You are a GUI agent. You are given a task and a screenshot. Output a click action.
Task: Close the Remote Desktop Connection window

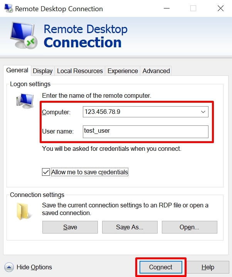pyautogui.click(x=220, y=8)
